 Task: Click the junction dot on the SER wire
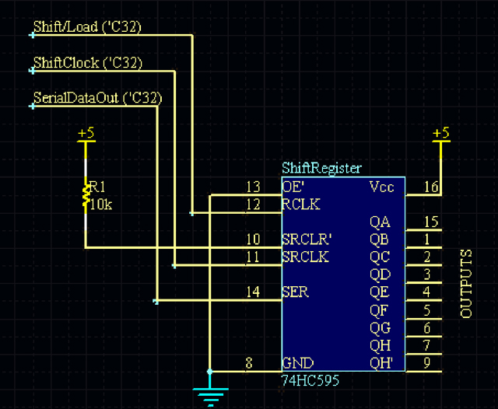coord(156,301)
